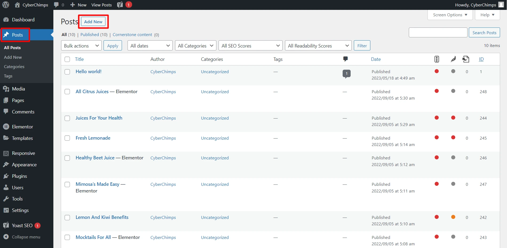Filter by Published posts tab
The height and width of the screenshot is (248, 507).
(x=90, y=35)
